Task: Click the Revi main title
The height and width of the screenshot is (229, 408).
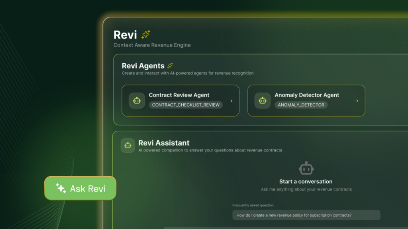Action: tap(125, 35)
